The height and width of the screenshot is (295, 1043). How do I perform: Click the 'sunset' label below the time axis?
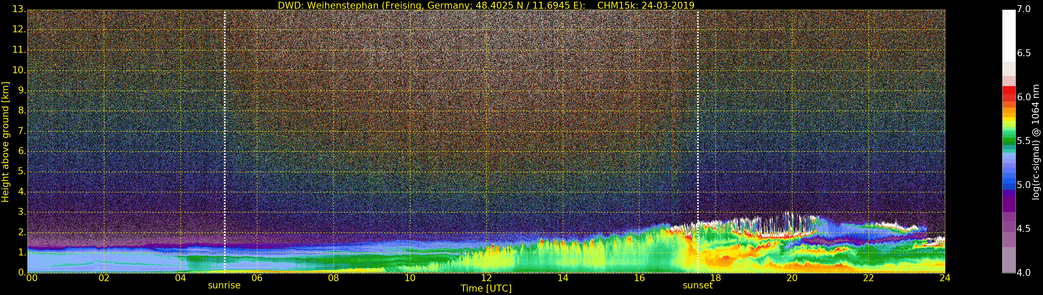(x=698, y=285)
